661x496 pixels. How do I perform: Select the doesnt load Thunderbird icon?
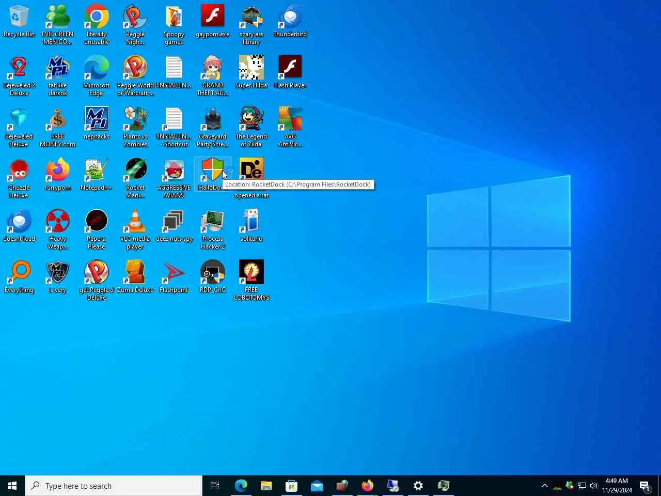tap(19, 226)
